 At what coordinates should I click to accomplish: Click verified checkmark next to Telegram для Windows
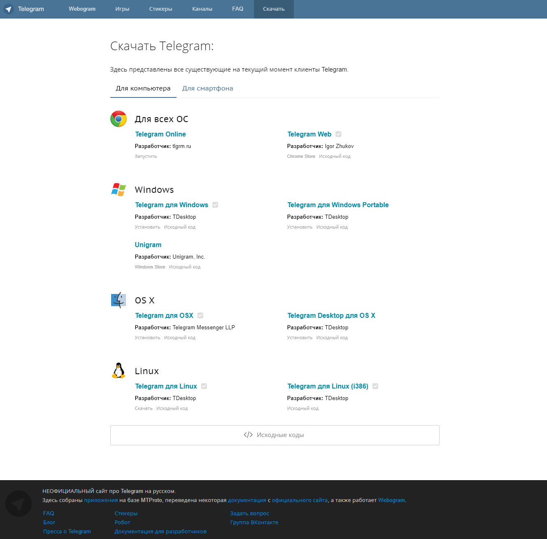[x=215, y=205]
